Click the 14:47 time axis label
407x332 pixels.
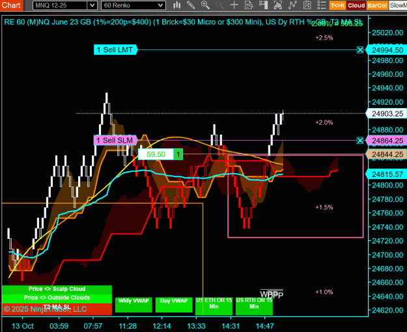[x=264, y=326]
